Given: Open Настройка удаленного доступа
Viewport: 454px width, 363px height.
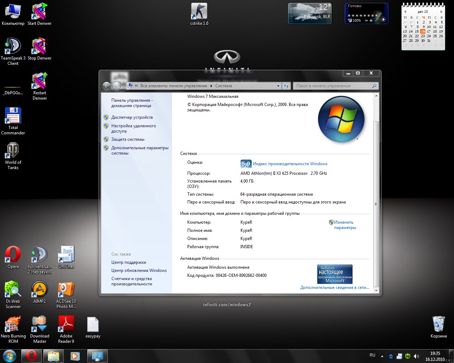Looking at the screenshot, I should point(133,128).
